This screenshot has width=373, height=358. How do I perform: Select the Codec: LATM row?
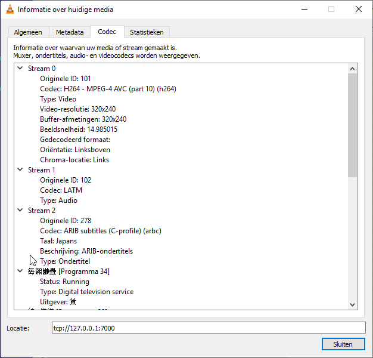tap(61, 190)
